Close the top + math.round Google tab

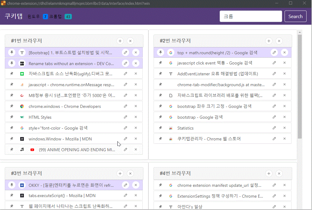pyautogui.click(x=285, y=52)
